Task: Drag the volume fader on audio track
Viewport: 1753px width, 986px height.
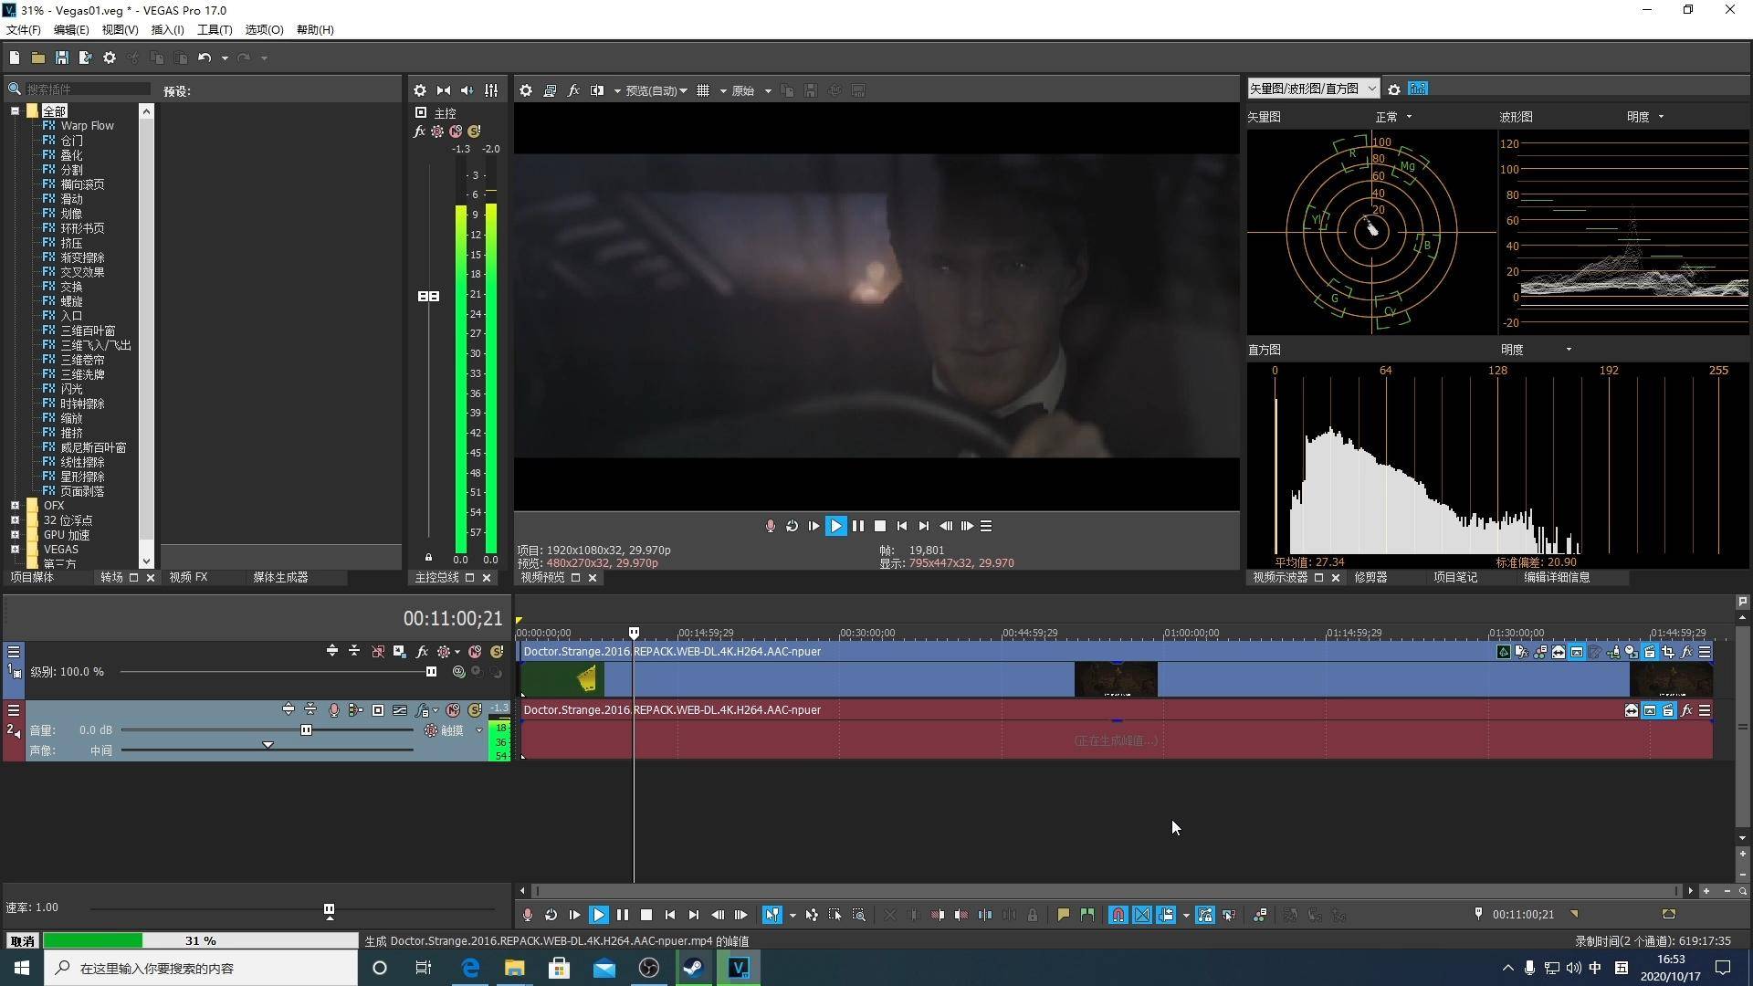Action: (307, 729)
